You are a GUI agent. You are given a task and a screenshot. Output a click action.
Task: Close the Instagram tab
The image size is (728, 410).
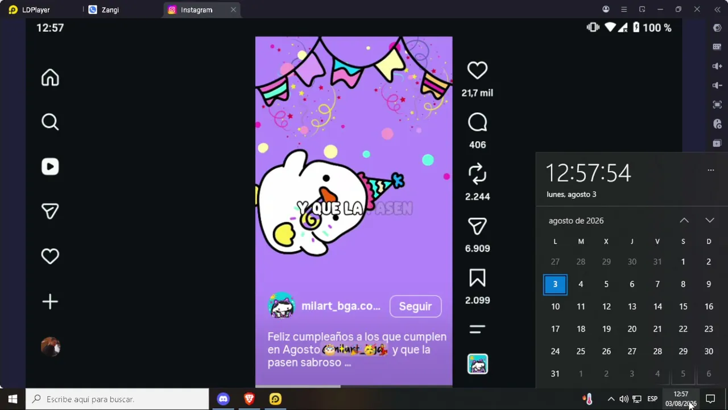(x=233, y=10)
